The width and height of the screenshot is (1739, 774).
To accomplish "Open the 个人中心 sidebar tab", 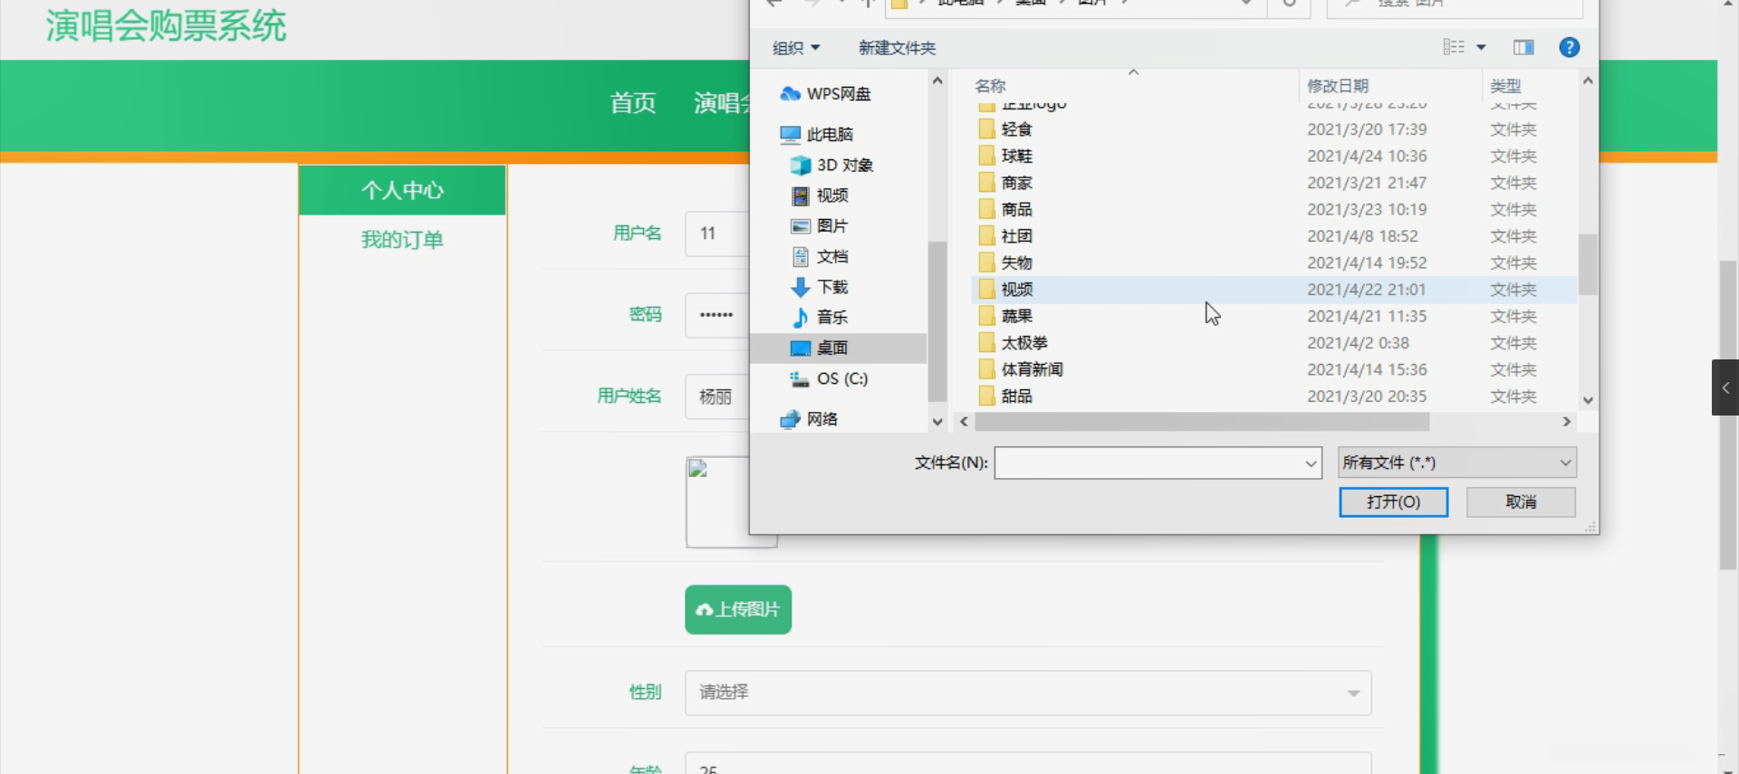I will click(402, 190).
